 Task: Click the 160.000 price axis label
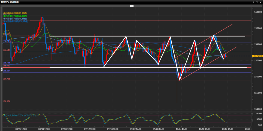point(258,12)
